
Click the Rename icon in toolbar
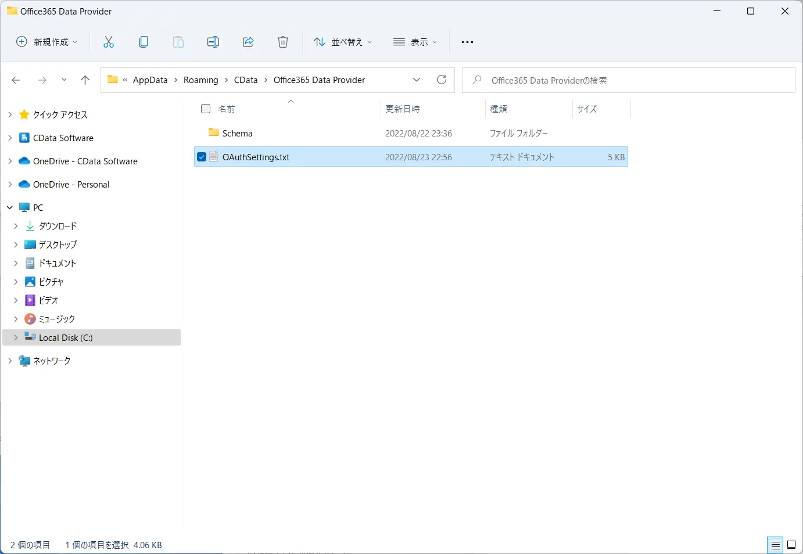tap(213, 42)
